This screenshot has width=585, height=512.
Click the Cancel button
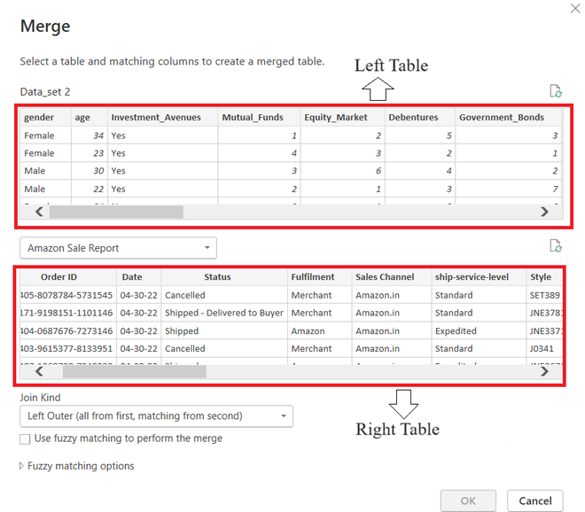535,500
